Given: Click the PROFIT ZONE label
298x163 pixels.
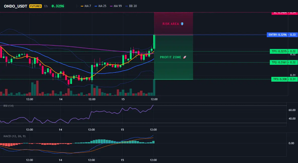Looking at the screenshot, I should [x=171, y=57].
